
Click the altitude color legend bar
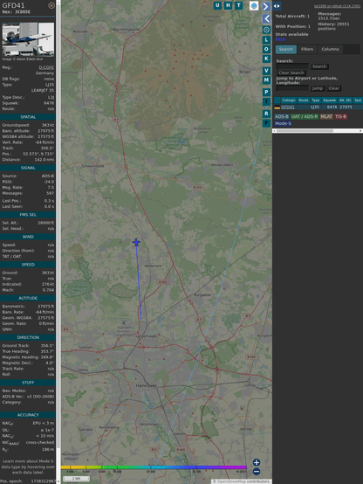point(154,467)
